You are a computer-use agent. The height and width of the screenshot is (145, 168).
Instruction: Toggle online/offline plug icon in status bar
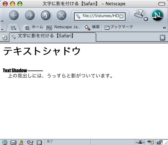click(140, 142)
